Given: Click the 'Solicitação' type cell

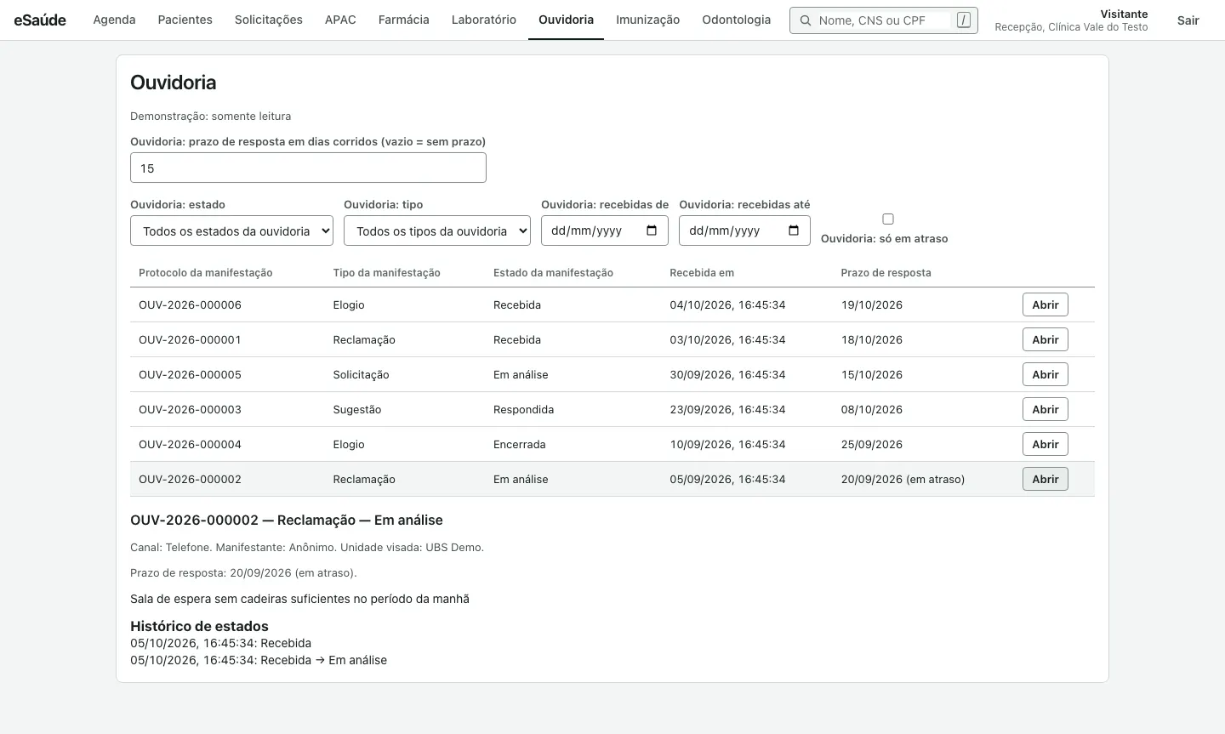Looking at the screenshot, I should [x=361, y=374].
